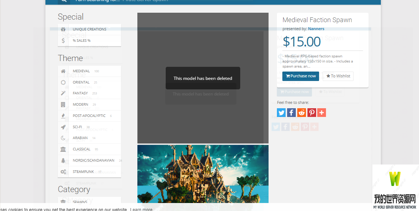Screen dimensions: 419x211
Task: Click the search magnifier icon
Action: (64, 1)
